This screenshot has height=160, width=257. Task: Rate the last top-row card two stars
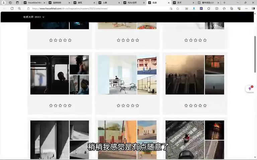coord(191,40)
